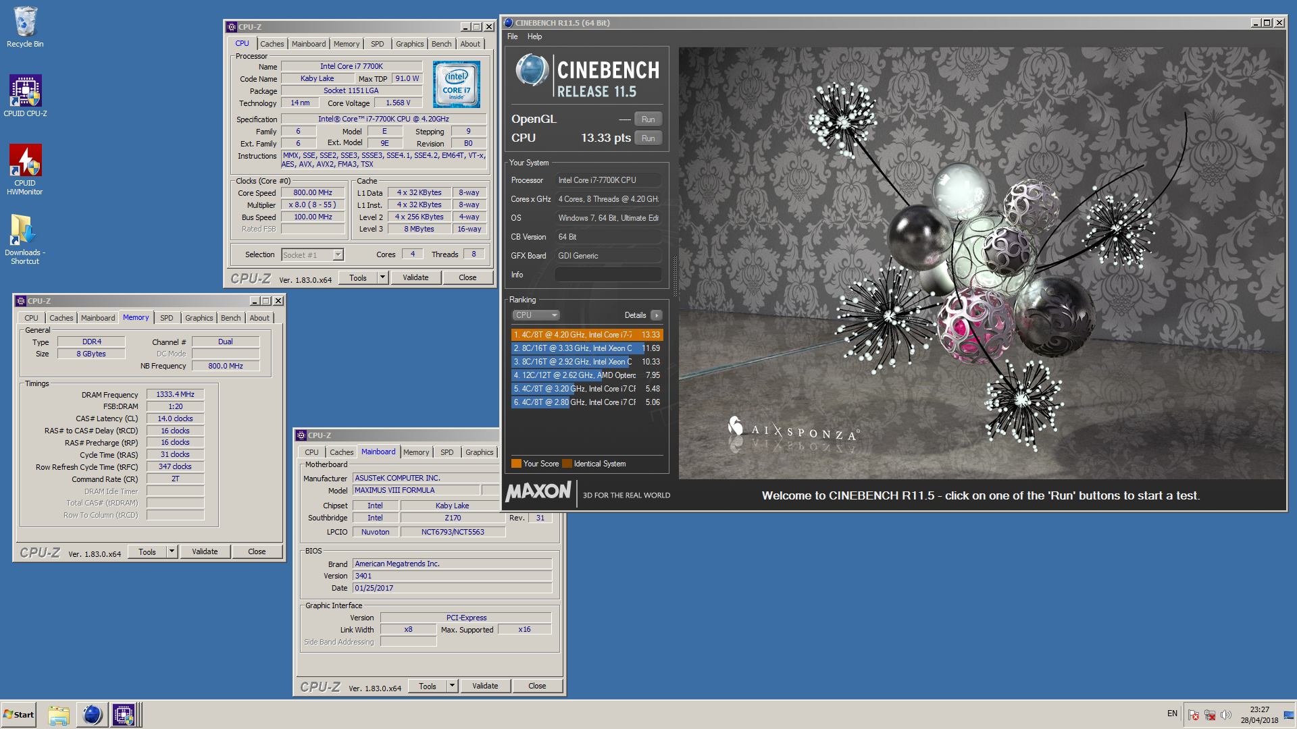
Task: Switch to Graphics tab in Memory CPU-Z window
Action: pyautogui.click(x=199, y=318)
